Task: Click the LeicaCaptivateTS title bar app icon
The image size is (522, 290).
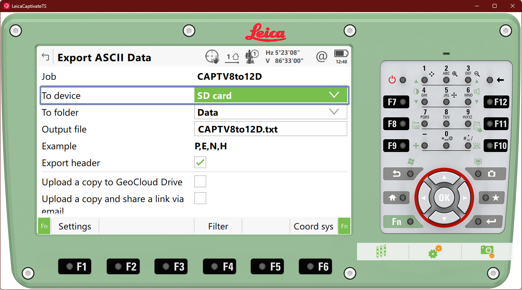Action: [6, 6]
